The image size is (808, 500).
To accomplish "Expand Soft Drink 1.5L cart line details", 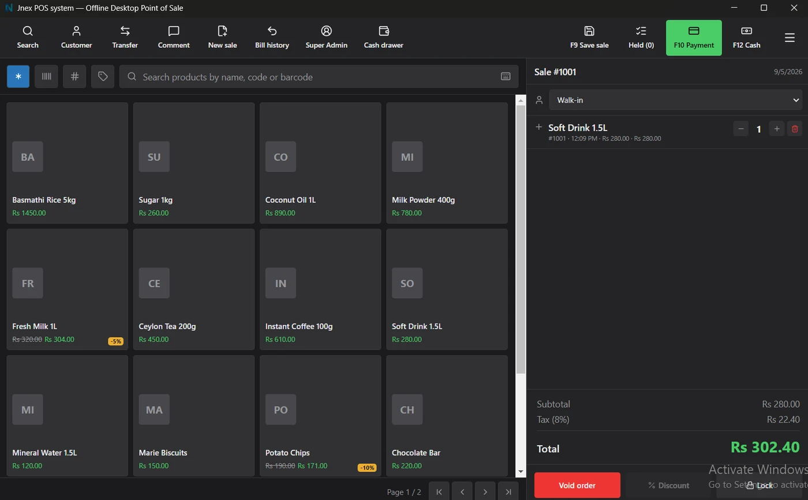I will [x=538, y=127].
